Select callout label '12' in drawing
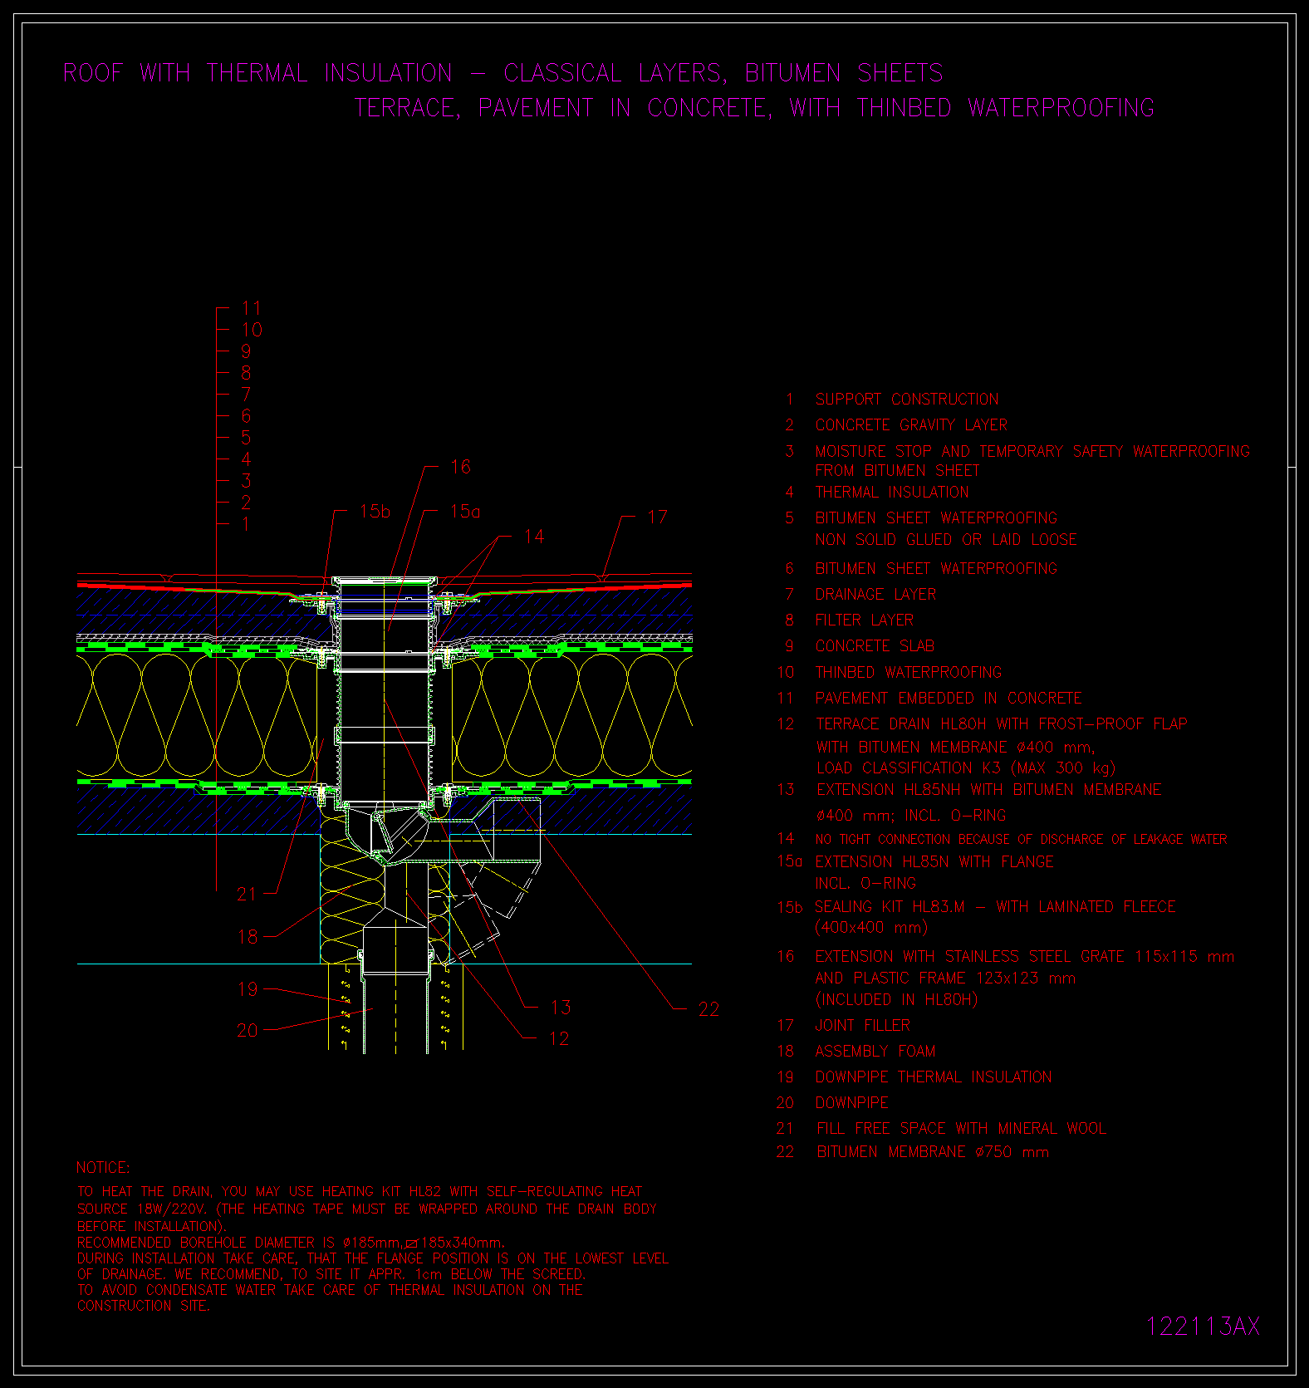The image size is (1309, 1388). point(559,1038)
